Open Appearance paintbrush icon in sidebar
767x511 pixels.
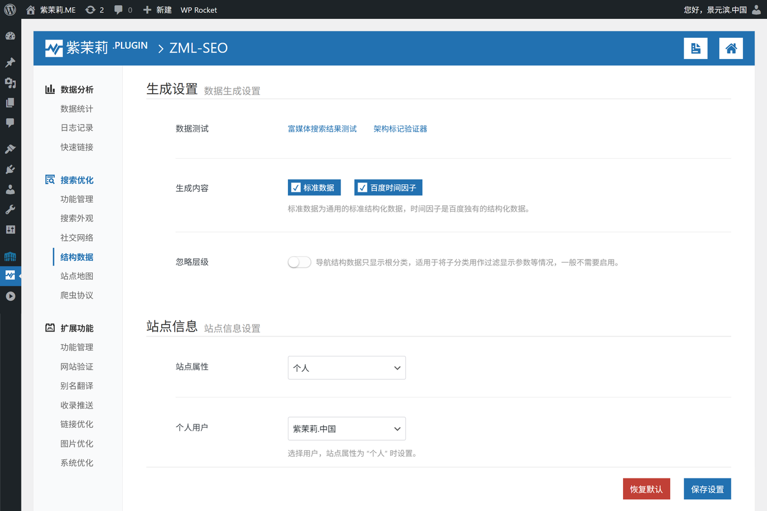click(10, 149)
